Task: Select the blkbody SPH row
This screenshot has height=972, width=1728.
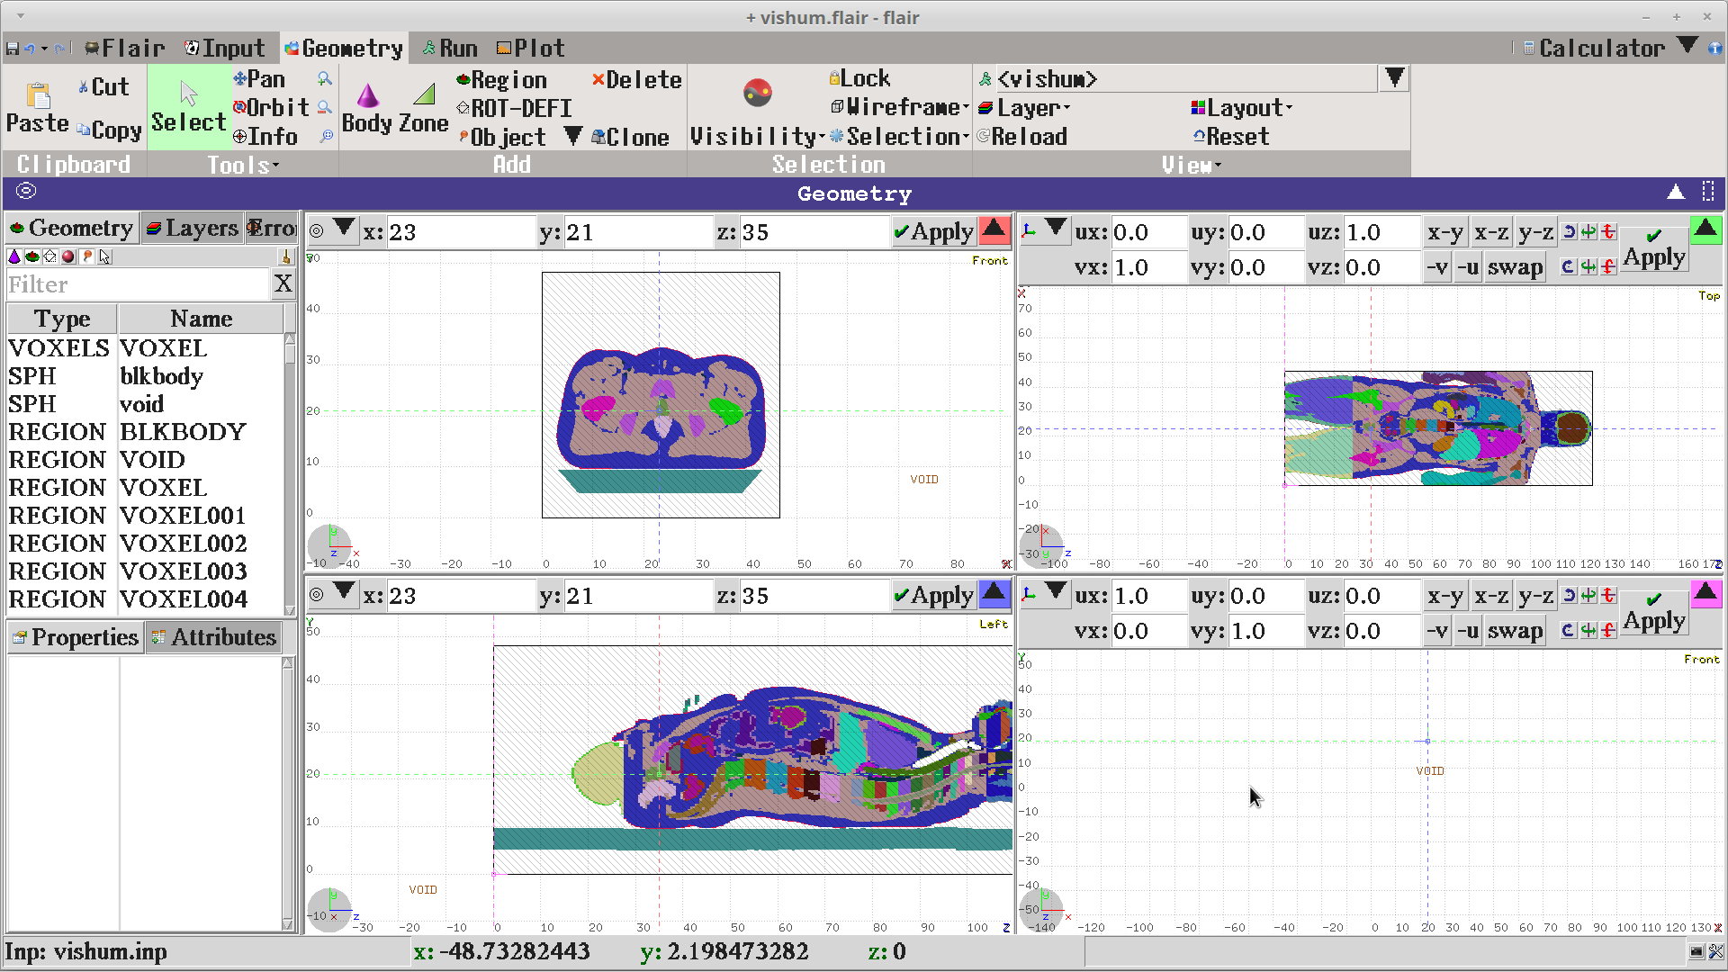Action: click(146, 376)
